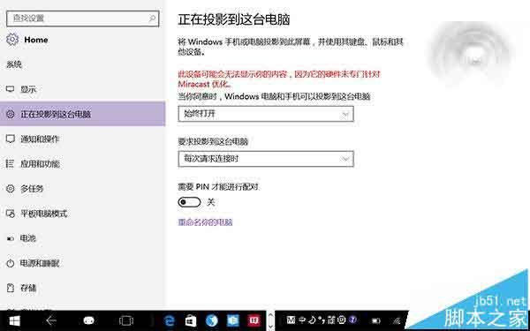Open Task View on taskbar
Viewport: 530px width, 331px height.
(x=126, y=320)
